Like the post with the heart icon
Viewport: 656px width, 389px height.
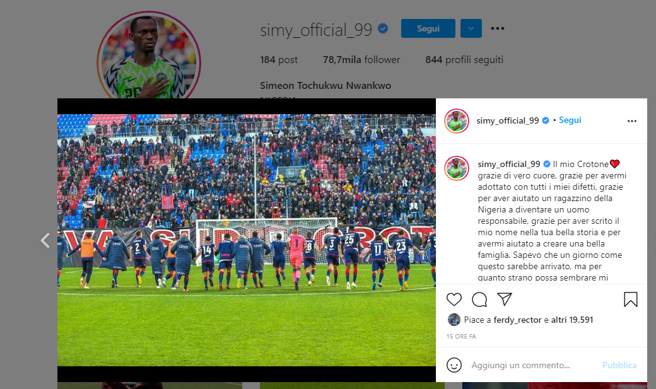pyautogui.click(x=454, y=299)
